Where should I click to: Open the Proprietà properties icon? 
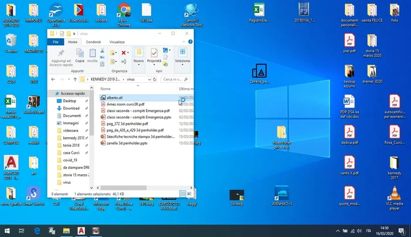154,53
